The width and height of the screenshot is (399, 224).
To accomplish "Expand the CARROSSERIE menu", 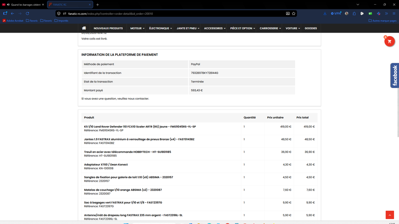I will pyautogui.click(x=270, y=28).
